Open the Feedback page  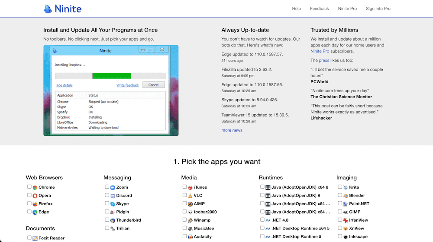click(319, 9)
